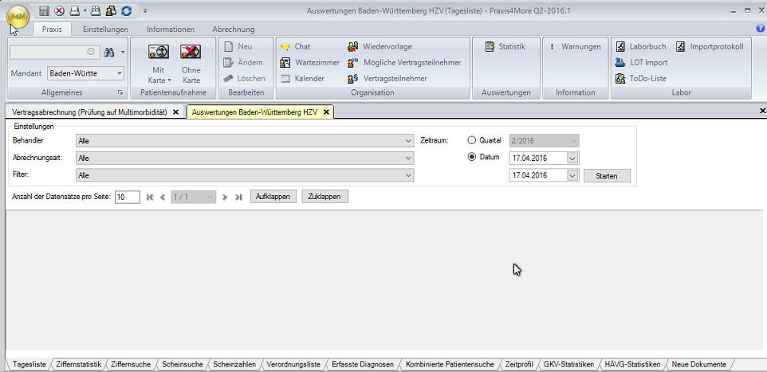Viewport: 767px width, 372px height.
Task: Open Wiedervorlage
Action: click(380, 47)
